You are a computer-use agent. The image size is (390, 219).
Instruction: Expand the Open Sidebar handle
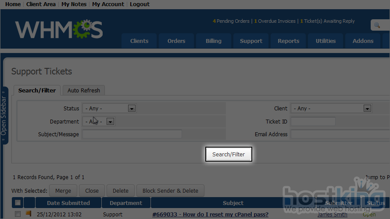[x=4, y=116]
